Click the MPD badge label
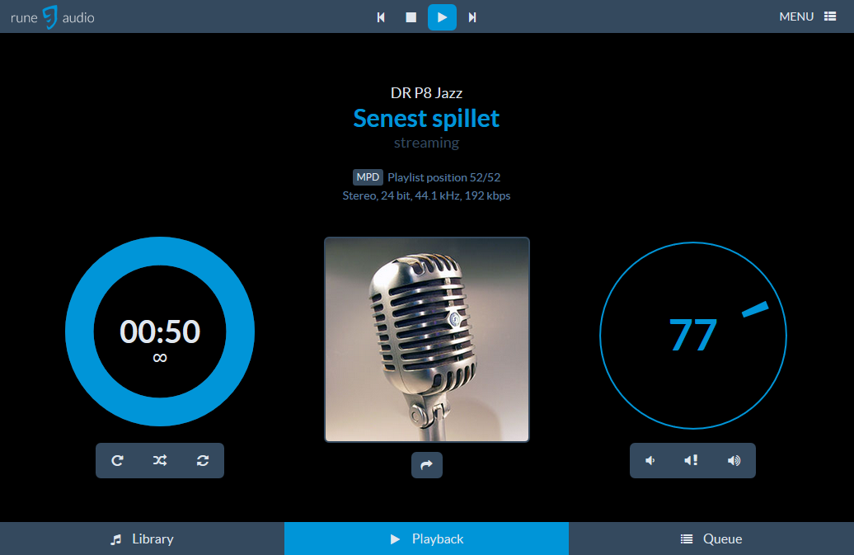 [368, 177]
